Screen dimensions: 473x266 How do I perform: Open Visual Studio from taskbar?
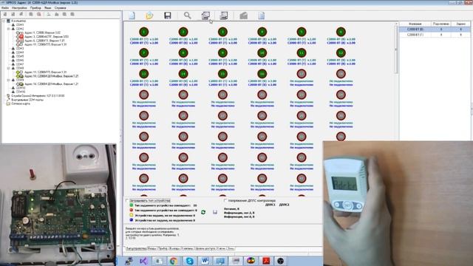pos(143,261)
